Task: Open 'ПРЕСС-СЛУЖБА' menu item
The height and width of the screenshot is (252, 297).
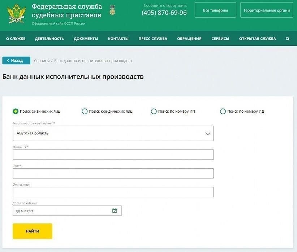Action: (153, 39)
